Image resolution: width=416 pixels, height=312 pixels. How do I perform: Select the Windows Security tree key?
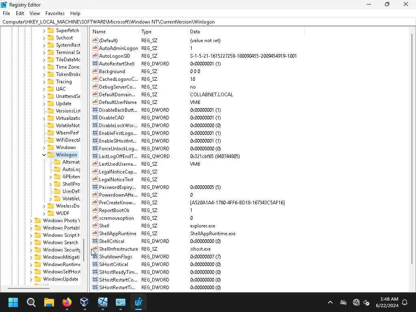62,250
